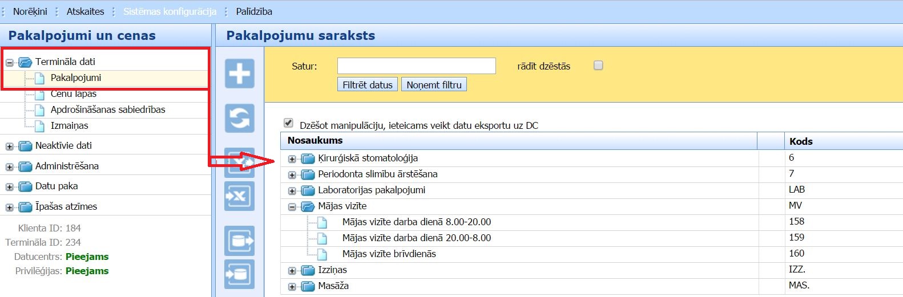
Task: Click the database export icon with the outward arrow
Action: click(239, 241)
